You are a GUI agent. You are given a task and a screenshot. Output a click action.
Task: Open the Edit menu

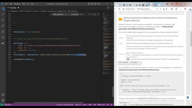click(x=11, y=4)
